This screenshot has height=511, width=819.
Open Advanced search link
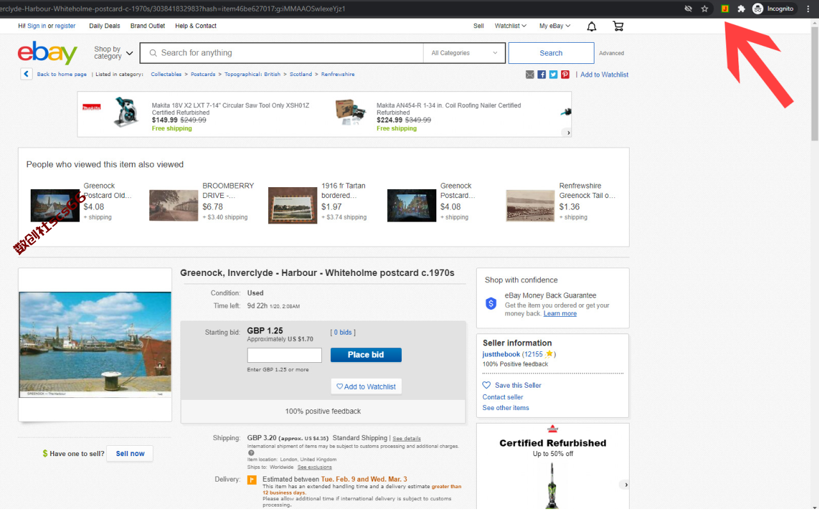pyautogui.click(x=612, y=53)
